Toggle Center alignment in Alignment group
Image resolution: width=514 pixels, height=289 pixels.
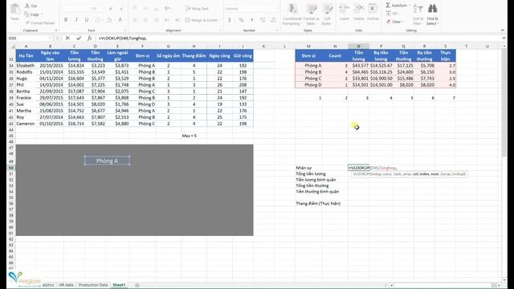click(x=145, y=20)
